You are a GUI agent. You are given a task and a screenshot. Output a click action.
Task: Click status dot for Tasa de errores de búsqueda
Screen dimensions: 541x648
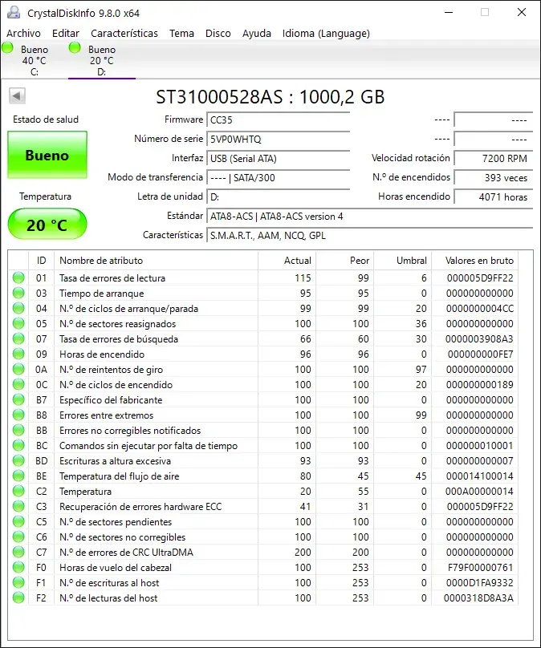click(18, 339)
